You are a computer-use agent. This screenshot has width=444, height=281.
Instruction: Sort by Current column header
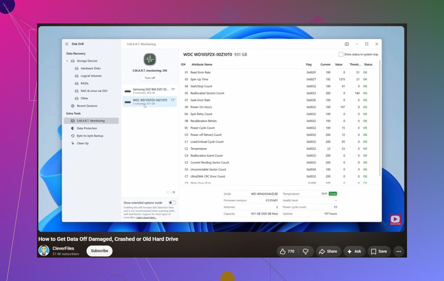325,65
